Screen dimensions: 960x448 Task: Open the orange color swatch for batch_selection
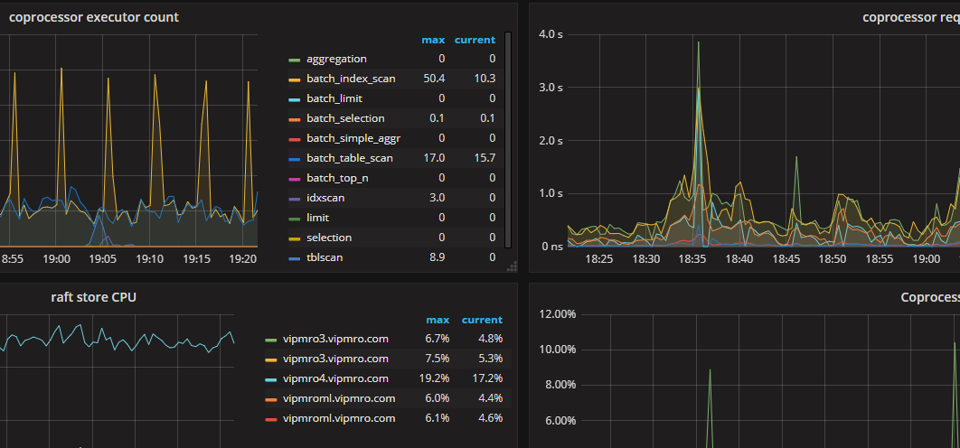pyautogui.click(x=294, y=119)
